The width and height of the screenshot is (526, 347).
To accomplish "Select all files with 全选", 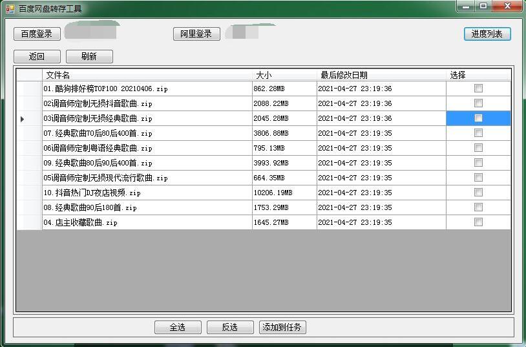I will (x=178, y=328).
